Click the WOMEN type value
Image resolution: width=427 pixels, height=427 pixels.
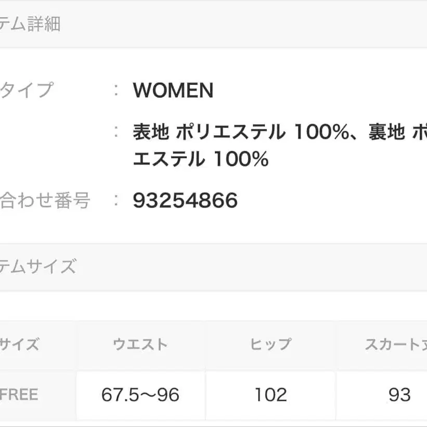173,90
